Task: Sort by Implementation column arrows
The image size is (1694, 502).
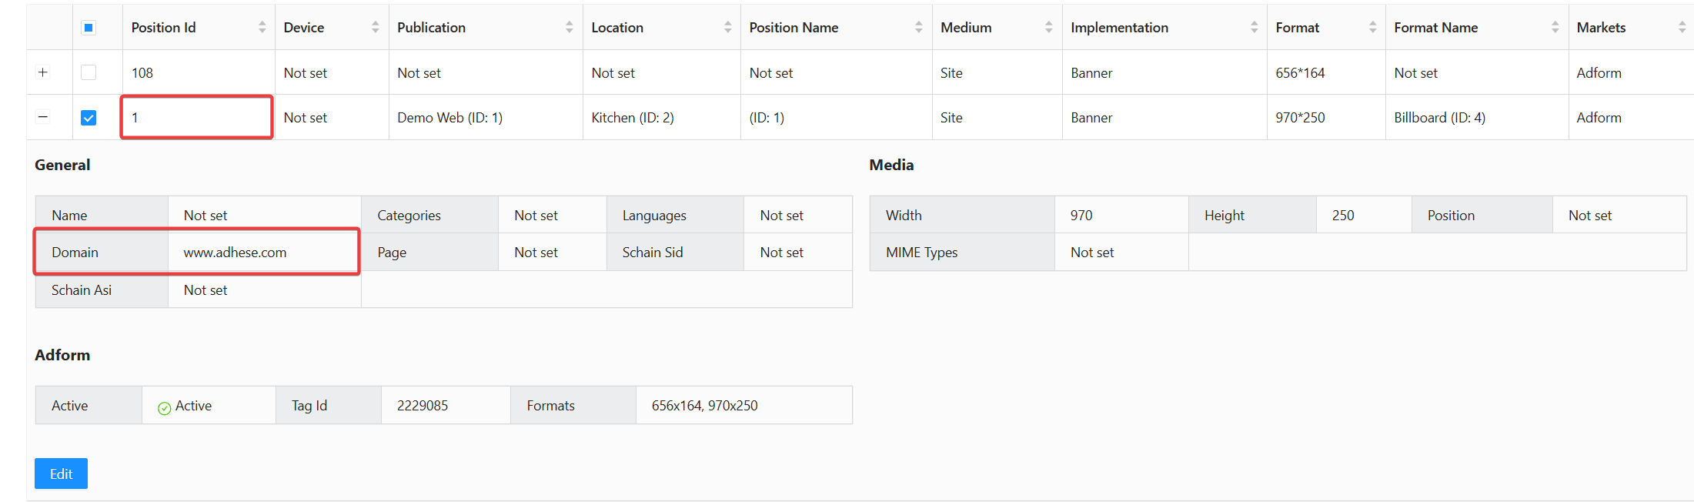Action: (x=1254, y=28)
